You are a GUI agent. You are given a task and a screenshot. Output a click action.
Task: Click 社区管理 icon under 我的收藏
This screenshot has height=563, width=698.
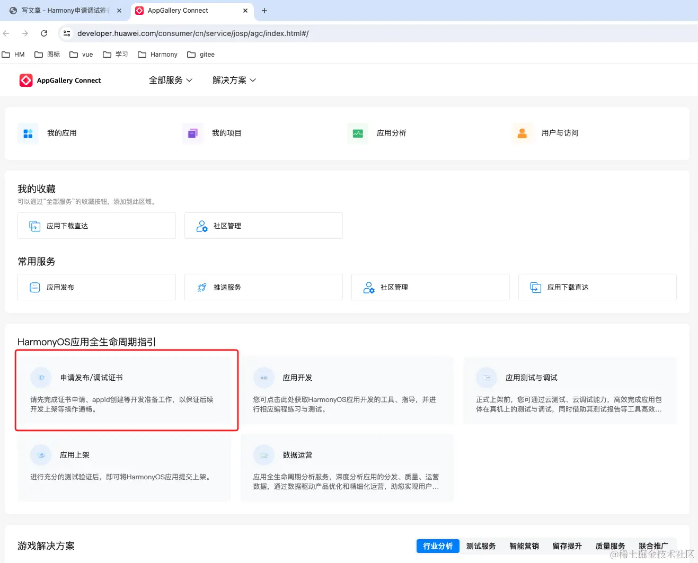pos(202,226)
